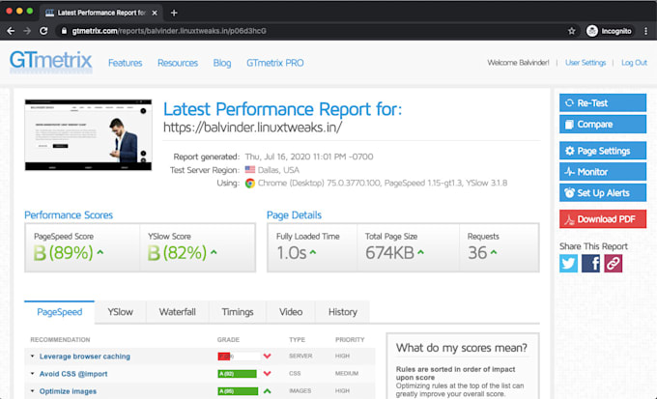Download the report as PDF
Image resolution: width=657 pixels, height=399 pixels.
pyautogui.click(x=603, y=219)
